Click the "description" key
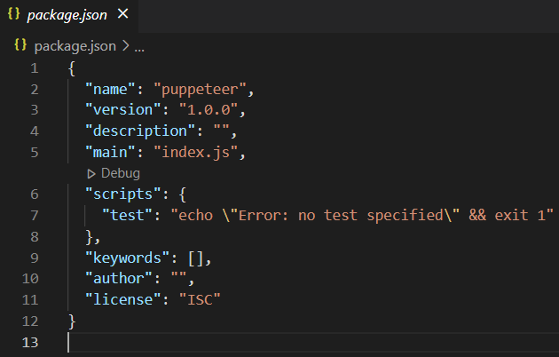This screenshot has height=357, width=559. [x=140, y=131]
